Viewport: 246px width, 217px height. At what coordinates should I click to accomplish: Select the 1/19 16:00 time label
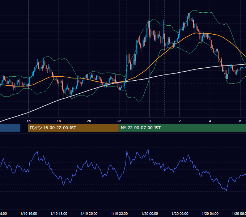[x=29, y=213]
